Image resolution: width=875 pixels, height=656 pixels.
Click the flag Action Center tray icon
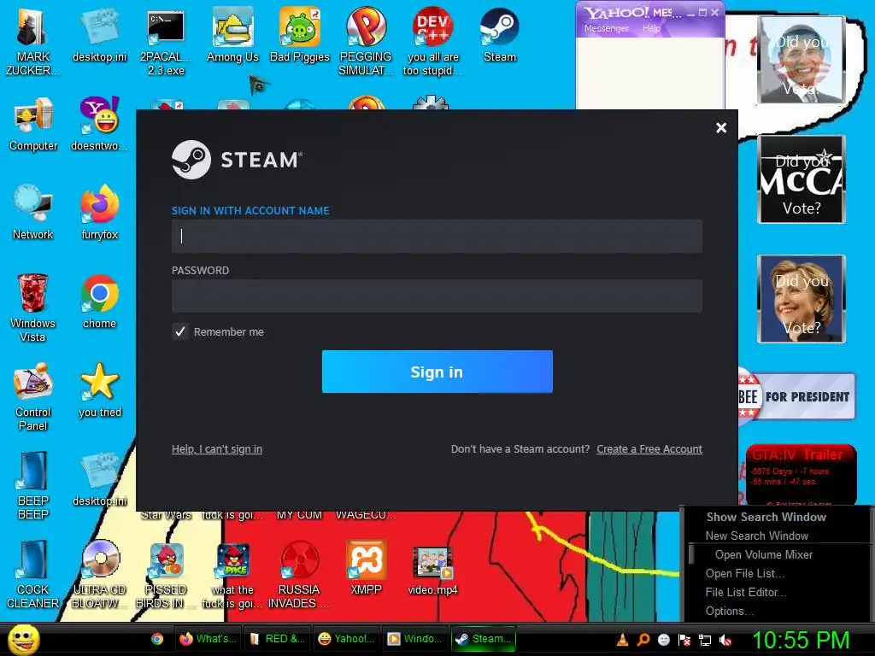point(684,640)
